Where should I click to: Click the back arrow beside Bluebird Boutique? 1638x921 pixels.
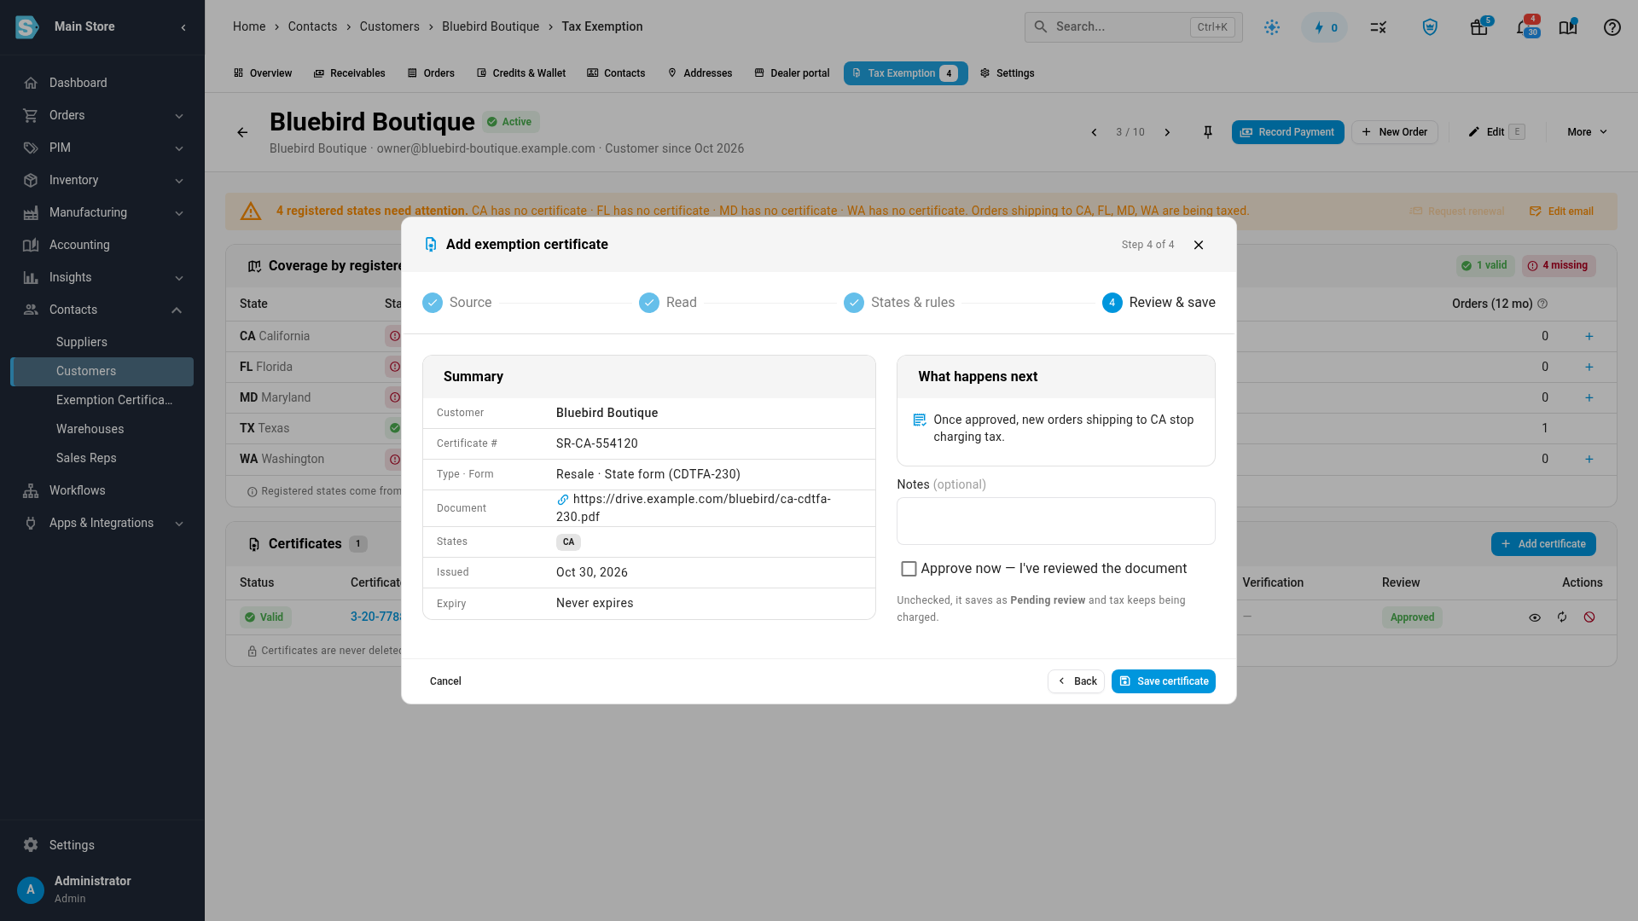(242, 132)
